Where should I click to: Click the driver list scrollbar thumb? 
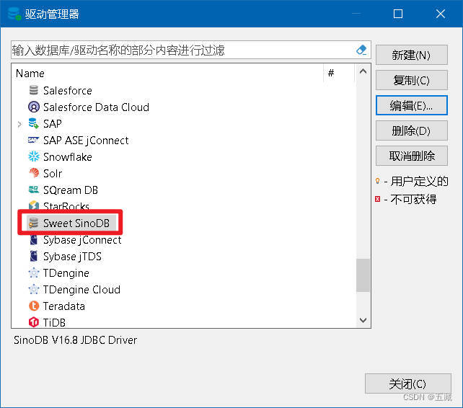[363, 275]
